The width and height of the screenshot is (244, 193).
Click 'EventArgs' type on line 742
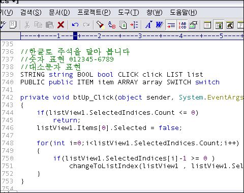225,98
